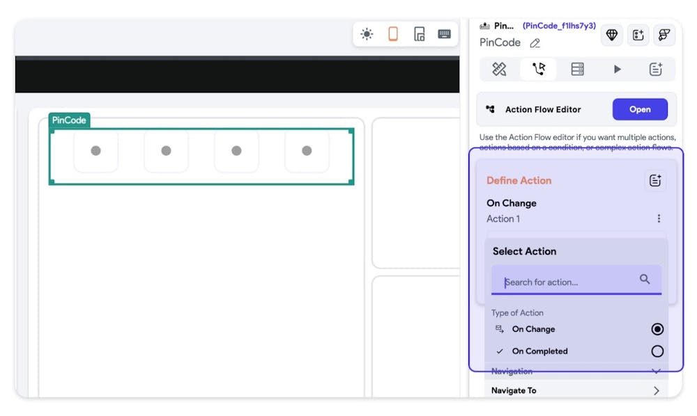This screenshot has height=416, width=697.
Task: Open the Animations play tab
Action: [x=617, y=69]
